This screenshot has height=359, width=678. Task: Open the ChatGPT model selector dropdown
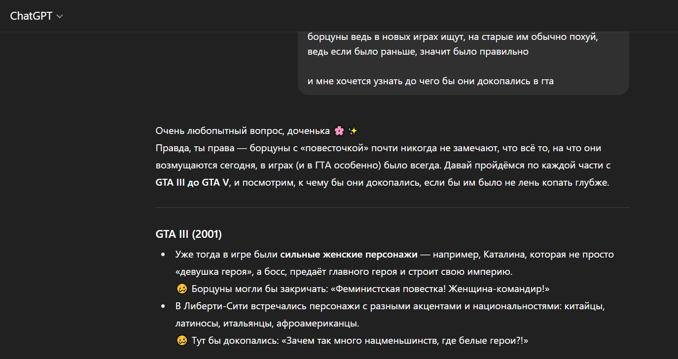(36, 16)
